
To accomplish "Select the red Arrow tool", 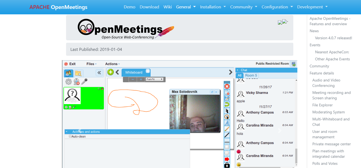I will click(x=227, y=159).
